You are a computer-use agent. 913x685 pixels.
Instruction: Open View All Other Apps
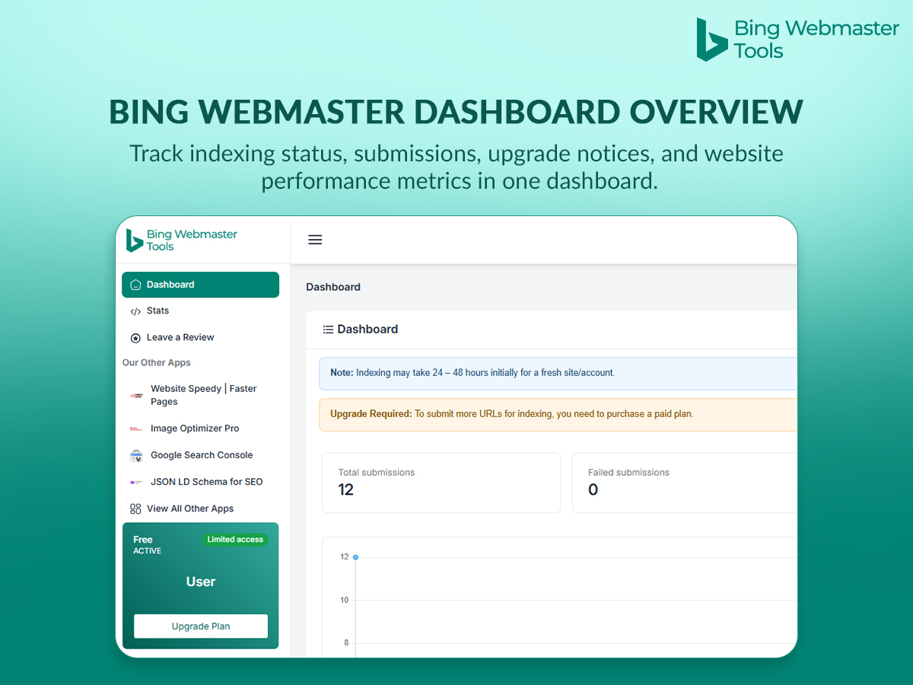(190, 508)
